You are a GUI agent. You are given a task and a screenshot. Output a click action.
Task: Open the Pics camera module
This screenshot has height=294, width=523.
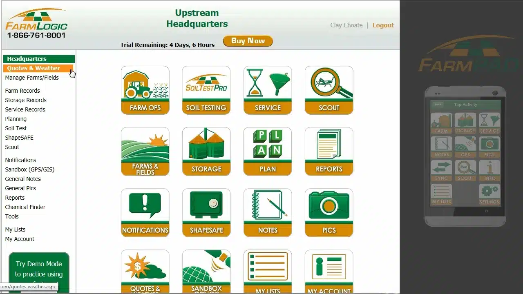329,212
